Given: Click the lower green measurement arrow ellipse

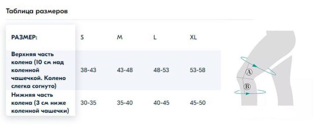Looking at the screenshot, I should click(x=250, y=92).
